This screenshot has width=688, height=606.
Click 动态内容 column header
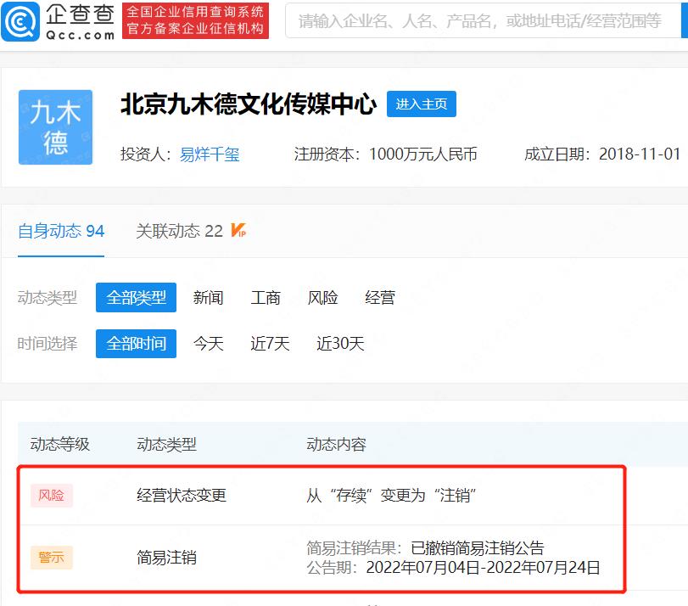click(336, 445)
